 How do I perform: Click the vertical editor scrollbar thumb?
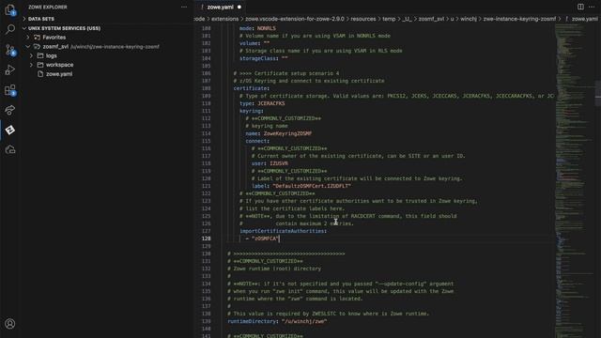coord(597,93)
